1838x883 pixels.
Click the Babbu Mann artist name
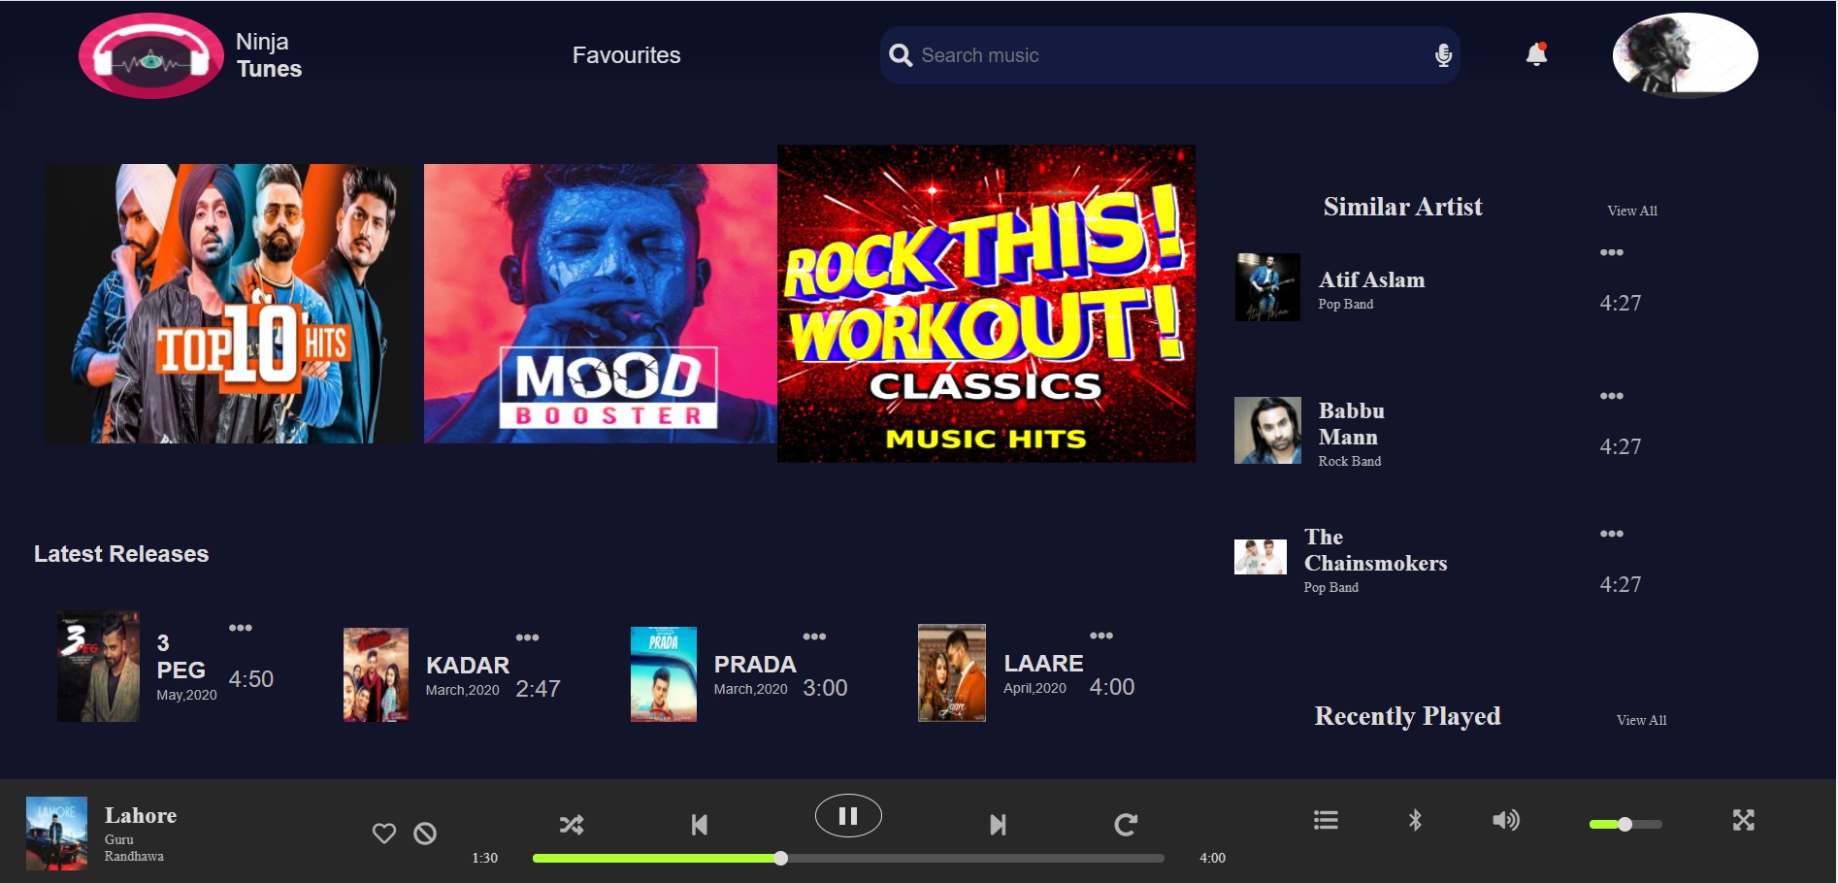pos(1351,424)
